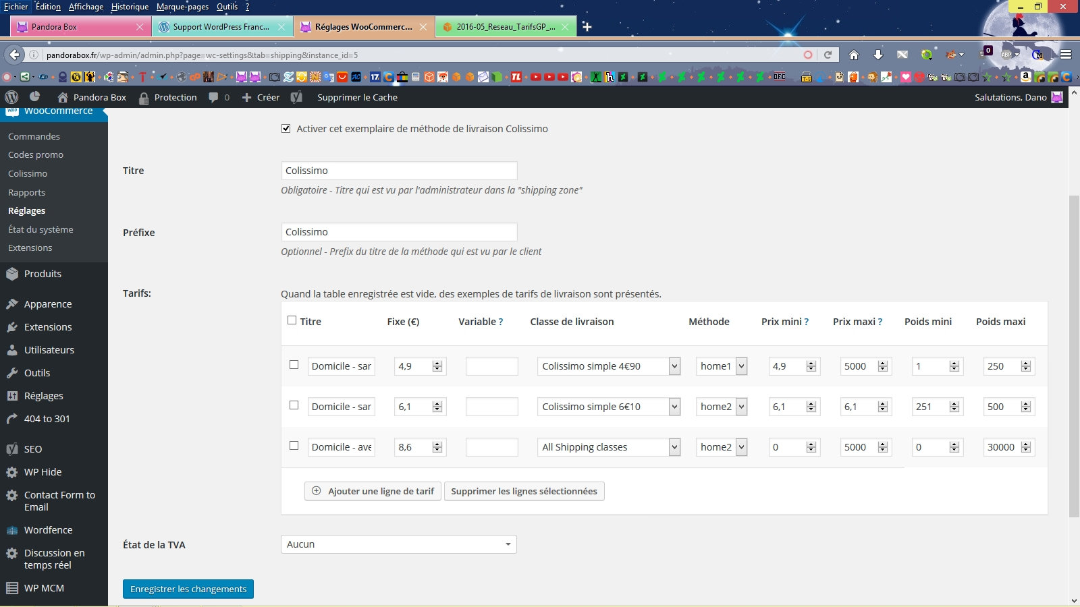The width and height of the screenshot is (1080, 607).
Task: Click the page vertical scrollbar
Action: pos(1074,357)
